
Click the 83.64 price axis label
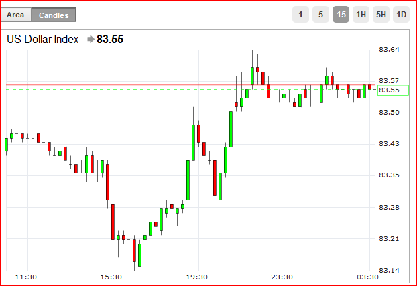pos(389,50)
